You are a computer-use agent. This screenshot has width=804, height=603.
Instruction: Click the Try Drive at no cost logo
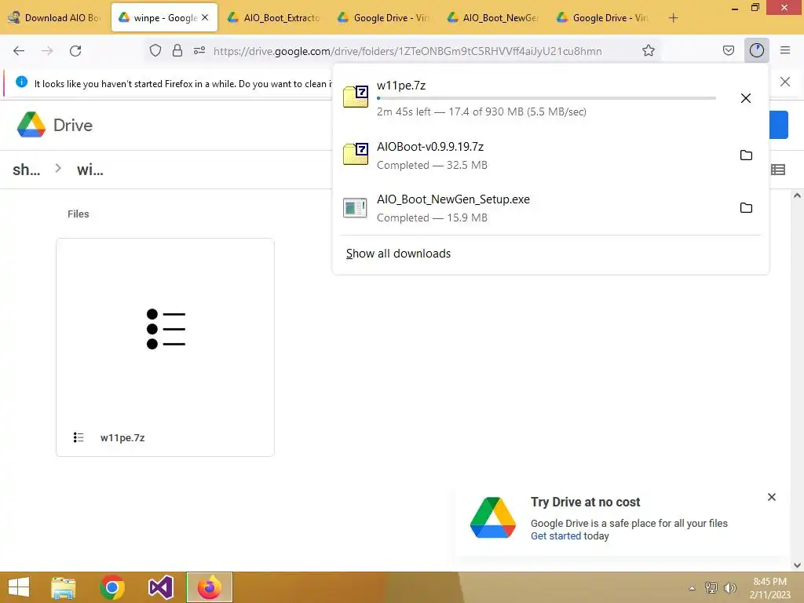coord(493,518)
